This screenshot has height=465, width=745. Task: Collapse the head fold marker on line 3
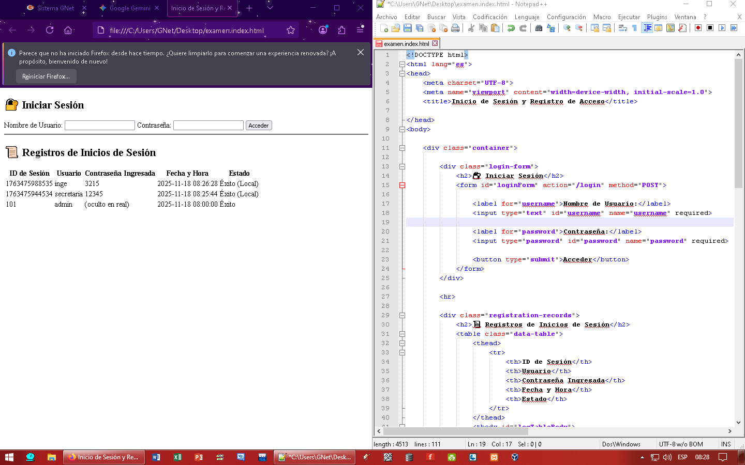[402, 73]
